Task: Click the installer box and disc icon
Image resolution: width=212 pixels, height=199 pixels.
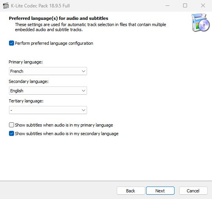Action: 200,23
